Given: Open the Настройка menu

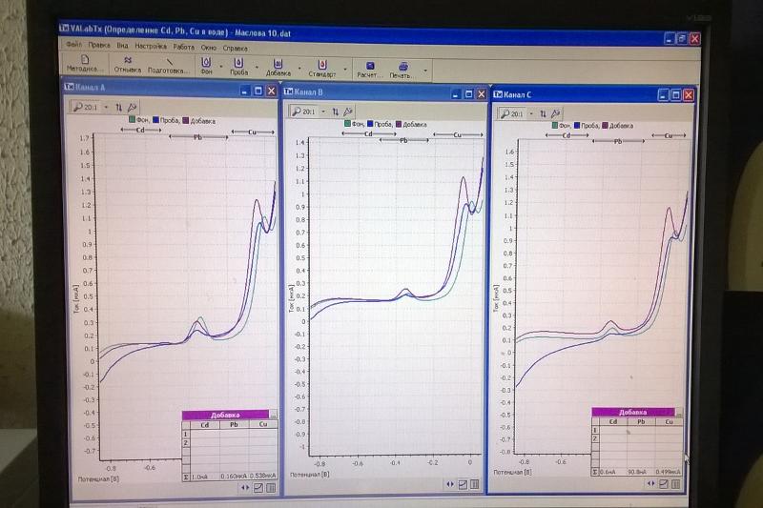Looking at the screenshot, I should (x=150, y=46).
